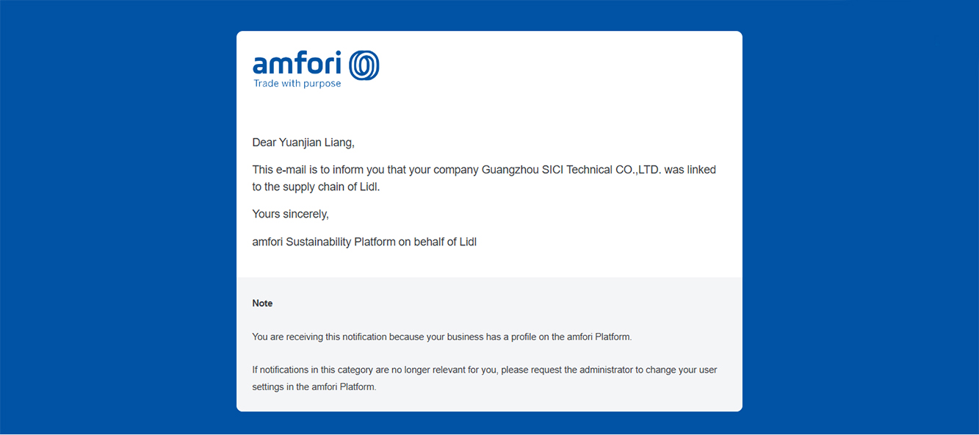Click the blue background right of email card
The image size is (979, 435).
[861, 220]
